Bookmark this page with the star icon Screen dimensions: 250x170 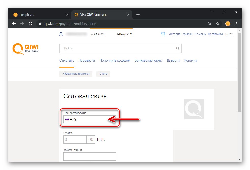tap(218, 24)
